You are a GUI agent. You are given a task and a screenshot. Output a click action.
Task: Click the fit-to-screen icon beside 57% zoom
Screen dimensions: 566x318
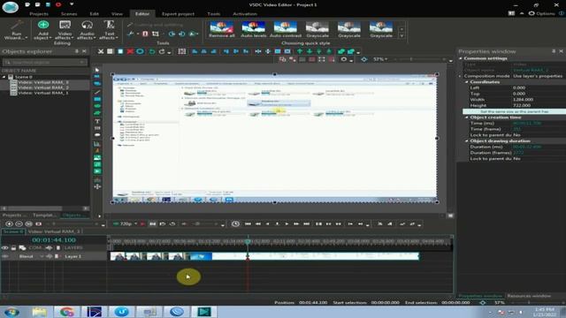tap(363, 59)
